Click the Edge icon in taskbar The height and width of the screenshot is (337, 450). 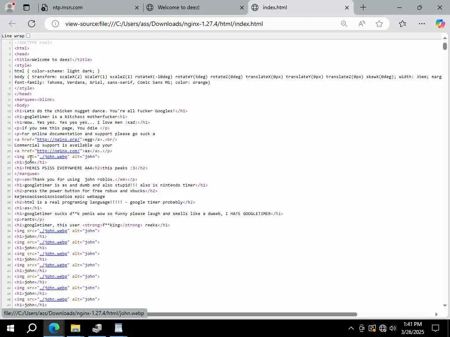point(54,328)
